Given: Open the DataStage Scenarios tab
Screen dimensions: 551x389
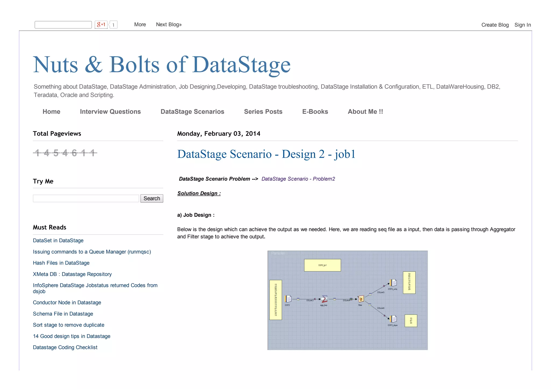Looking at the screenshot, I should tap(192, 111).
